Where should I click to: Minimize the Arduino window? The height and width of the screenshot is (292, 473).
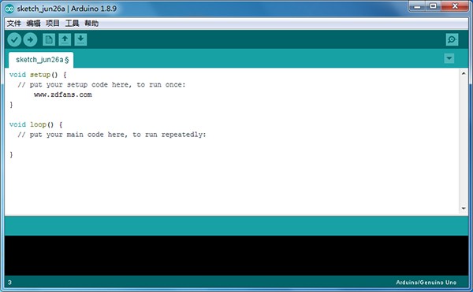tap(418, 6)
